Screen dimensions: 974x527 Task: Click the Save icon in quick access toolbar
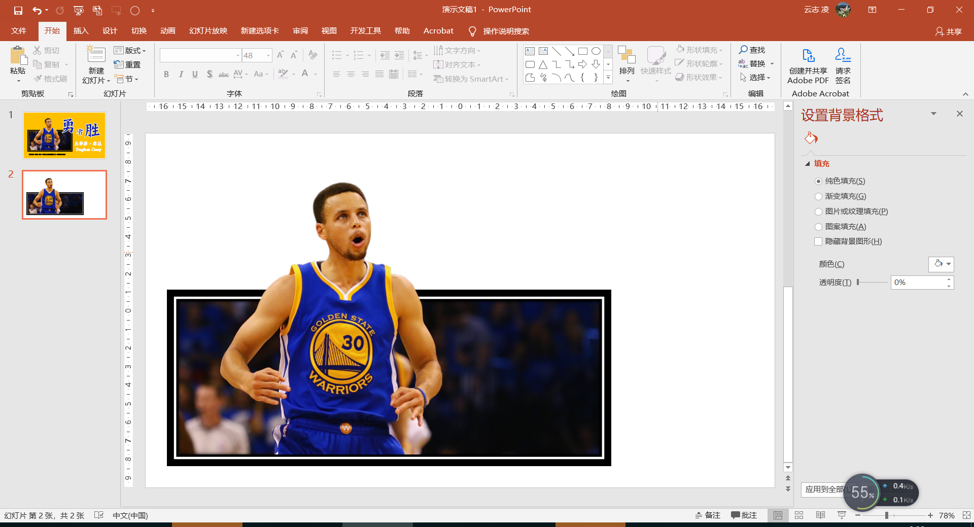click(x=18, y=10)
